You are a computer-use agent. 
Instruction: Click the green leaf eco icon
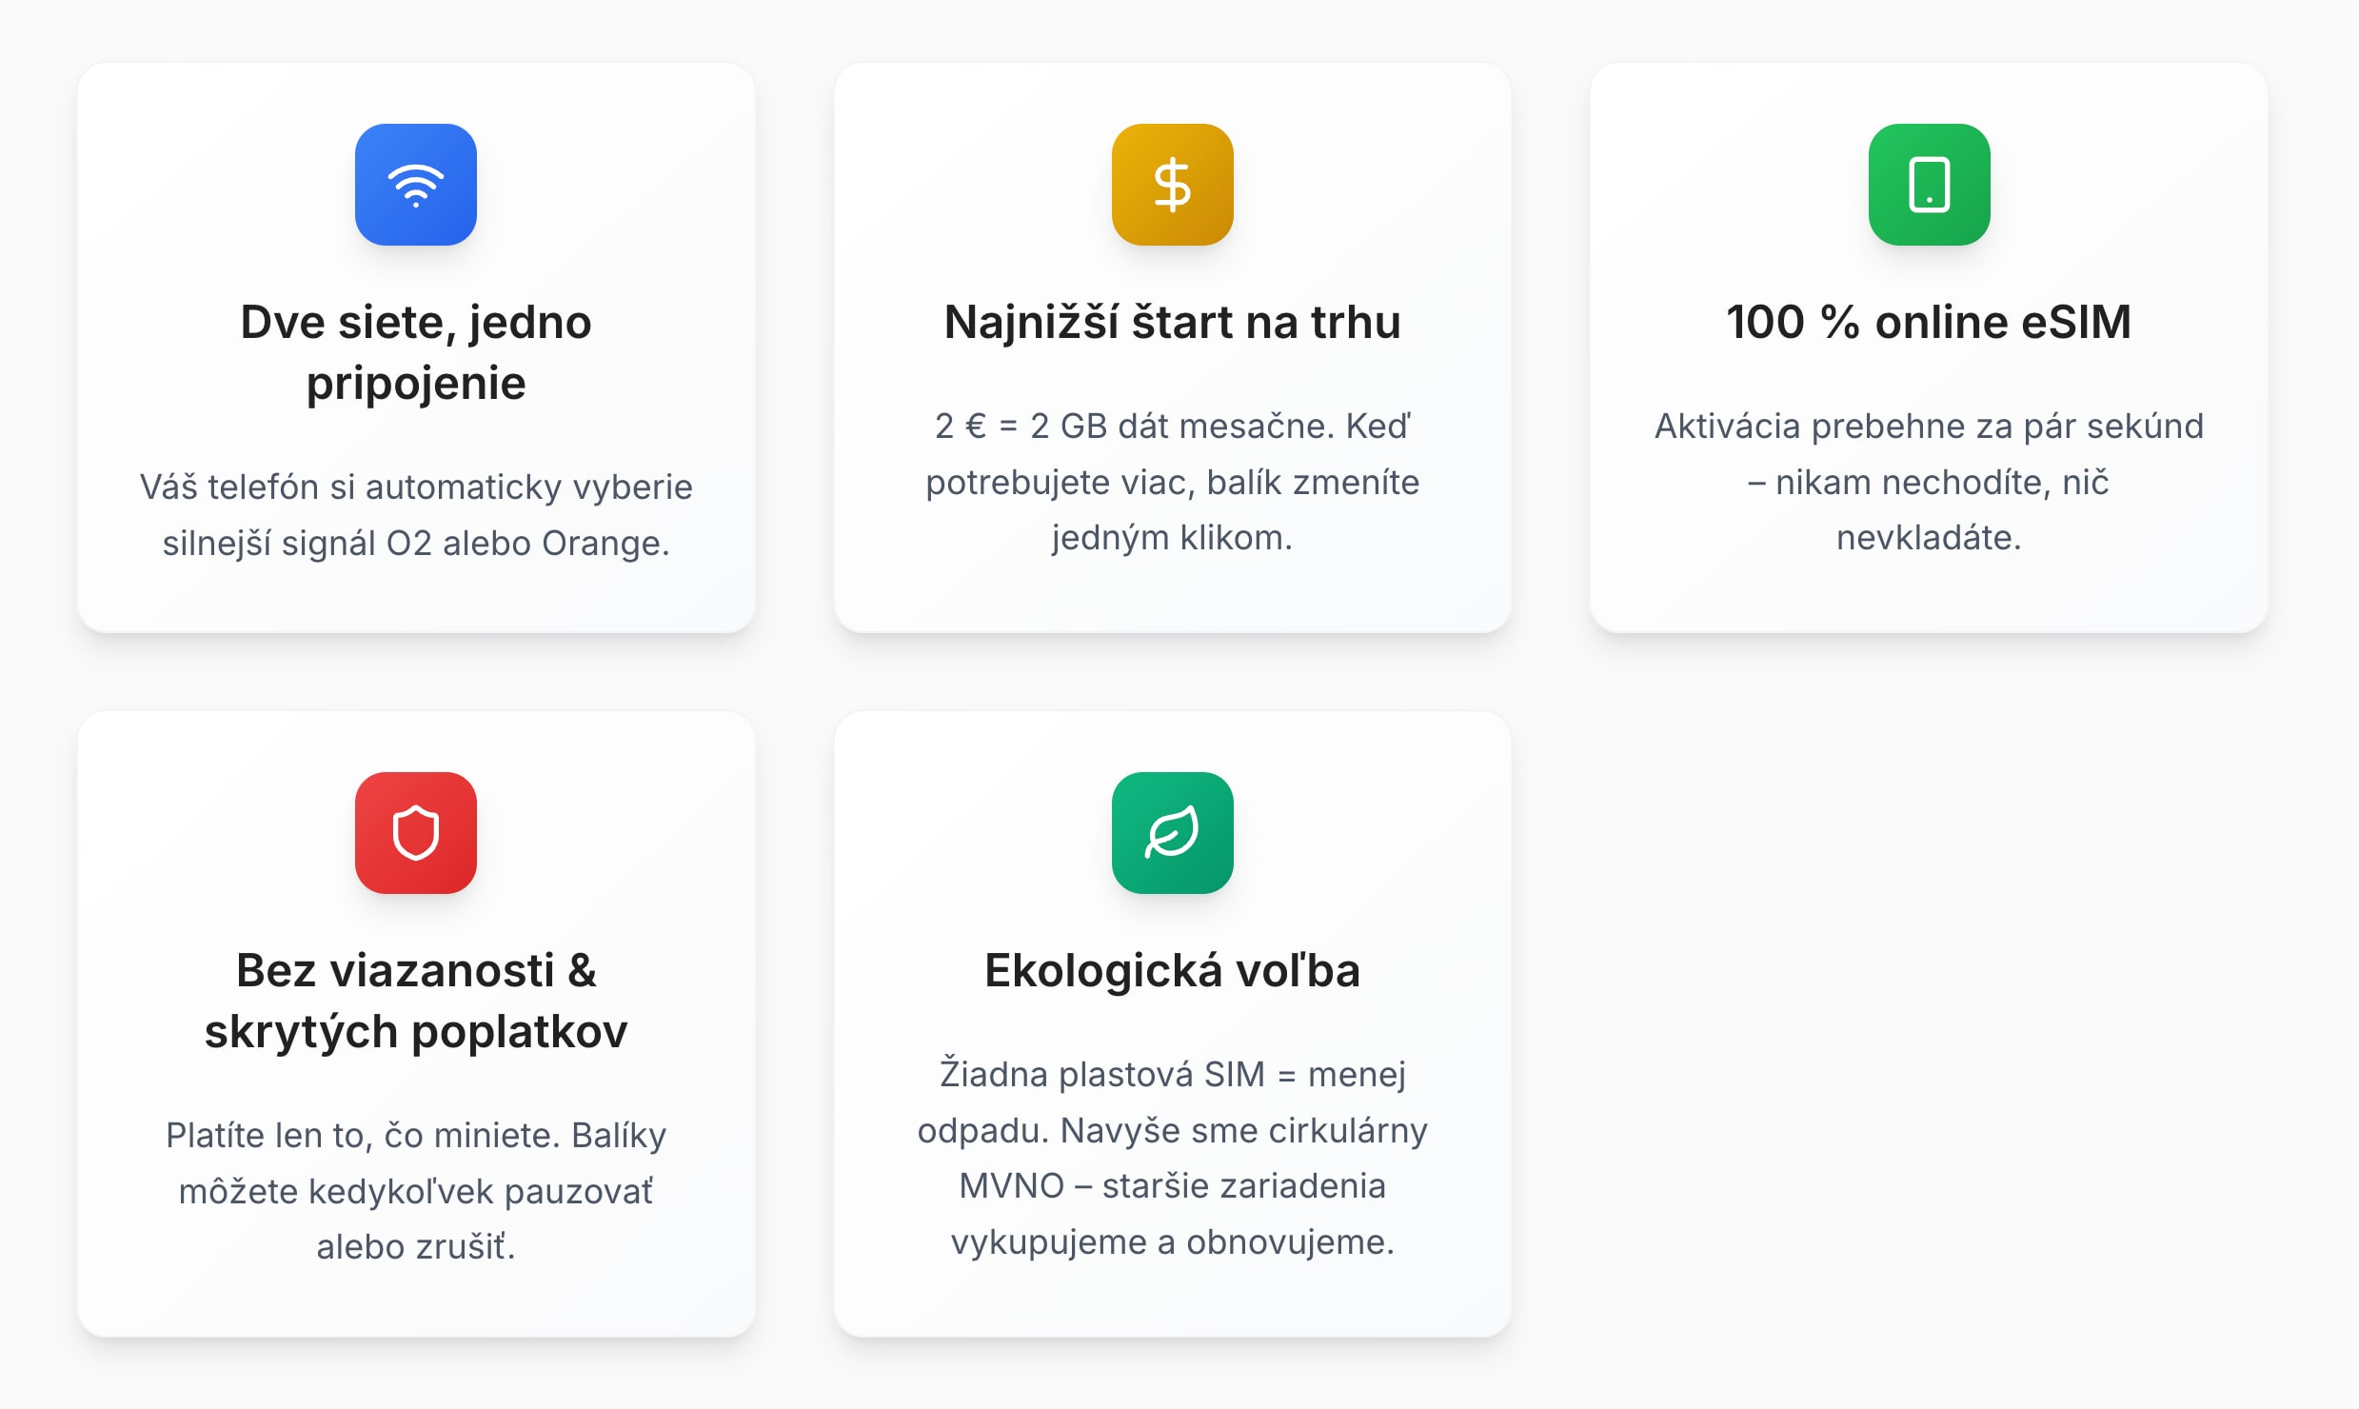click(x=1172, y=833)
